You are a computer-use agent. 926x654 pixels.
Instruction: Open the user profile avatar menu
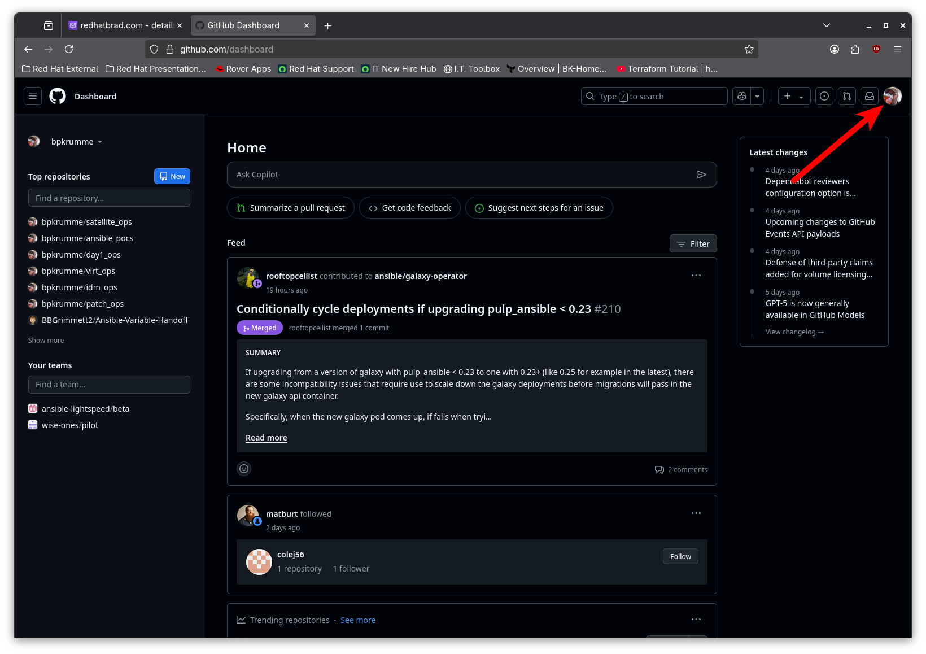click(x=893, y=96)
